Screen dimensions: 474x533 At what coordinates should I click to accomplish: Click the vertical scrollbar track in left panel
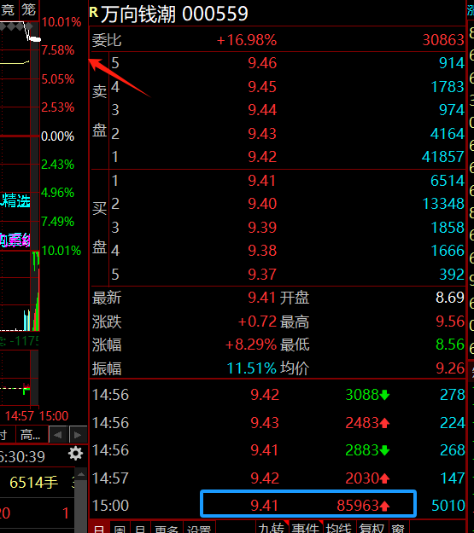[x=81, y=507]
